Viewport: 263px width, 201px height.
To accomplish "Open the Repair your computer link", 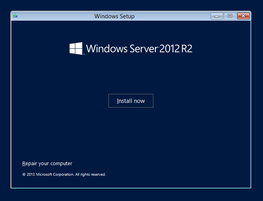I will click(x=47, y=164).
